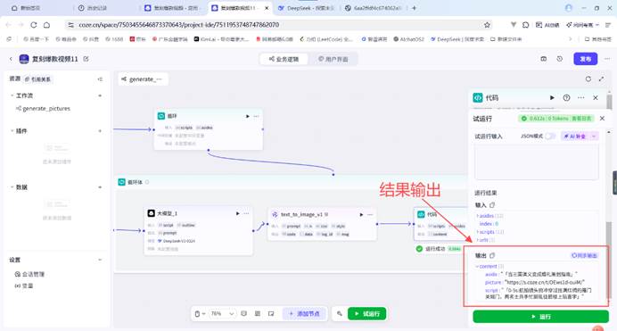Click the browser home icon

(46, 25)
